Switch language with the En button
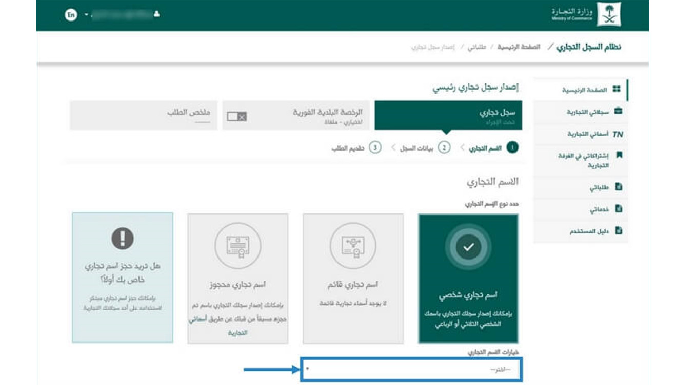676x385 pixels. coord(71,15)
